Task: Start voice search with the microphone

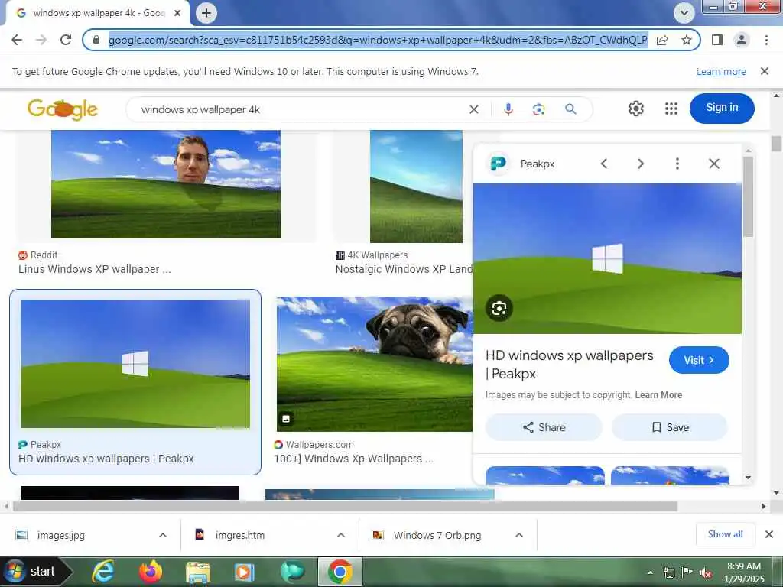Action: pyautogui.click(x=508, y=109)
